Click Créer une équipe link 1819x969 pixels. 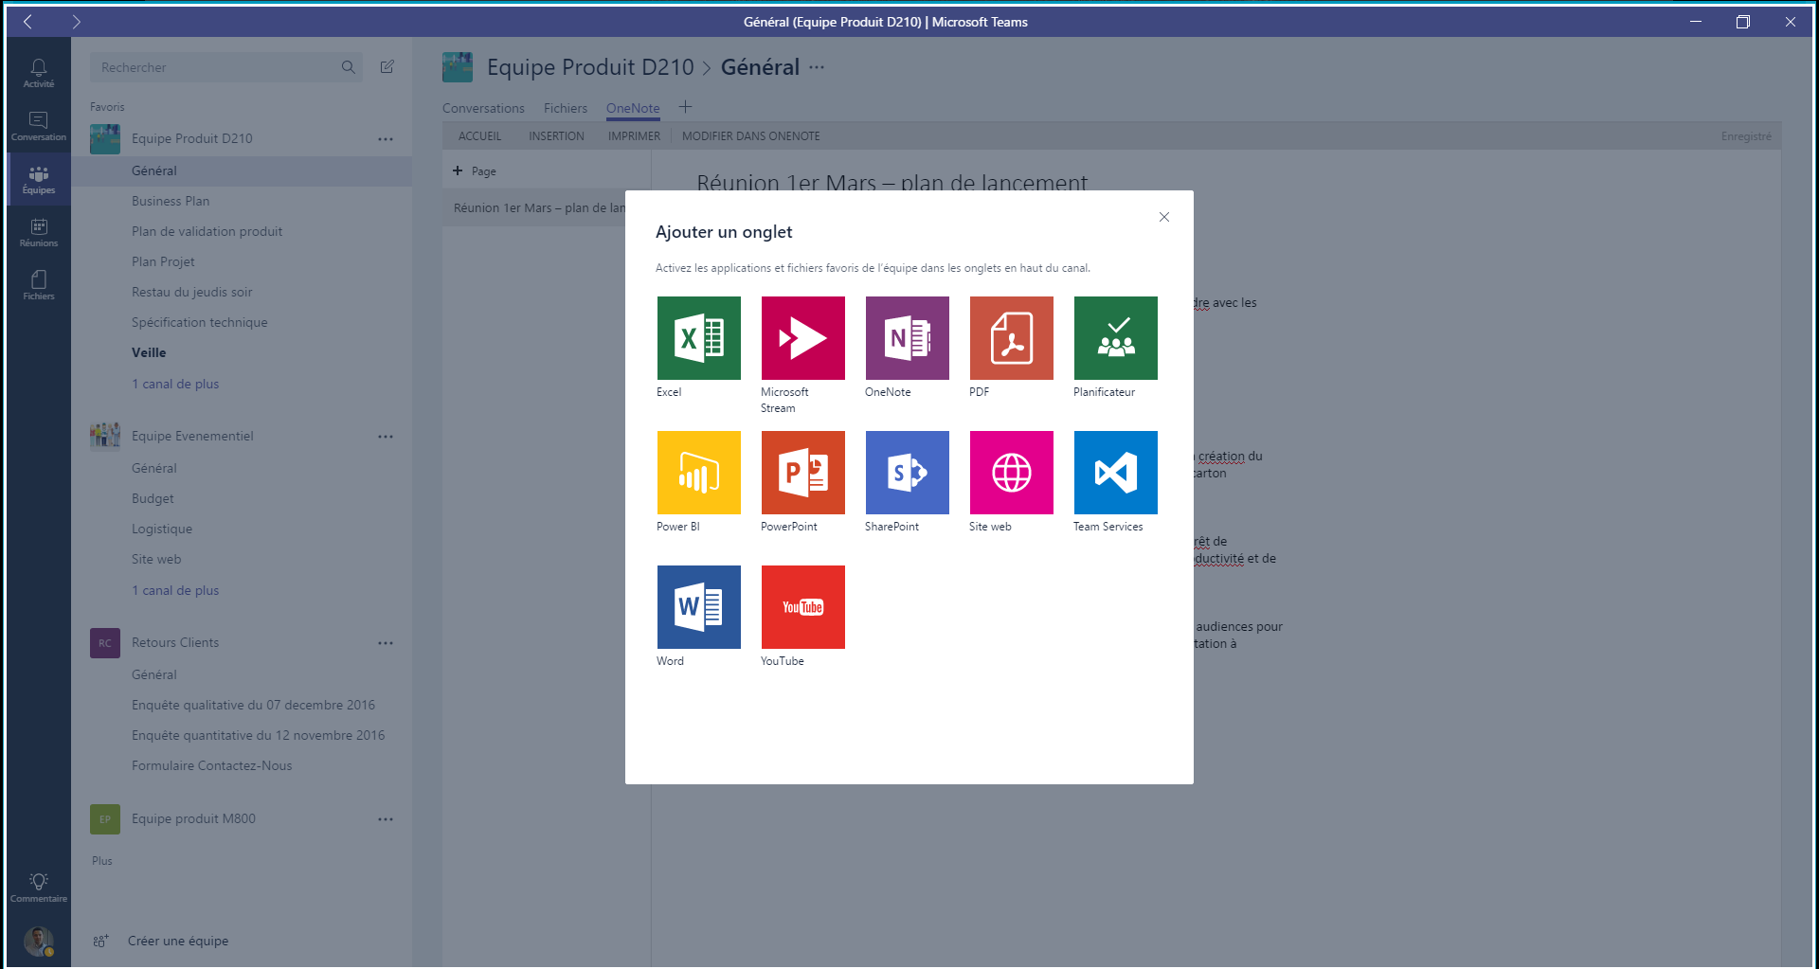coord(178,941)
